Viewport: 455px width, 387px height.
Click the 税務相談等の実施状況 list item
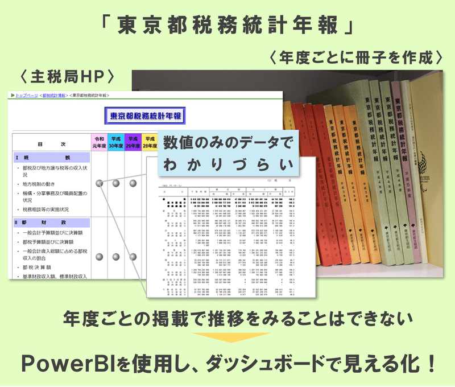click(45, 209)
